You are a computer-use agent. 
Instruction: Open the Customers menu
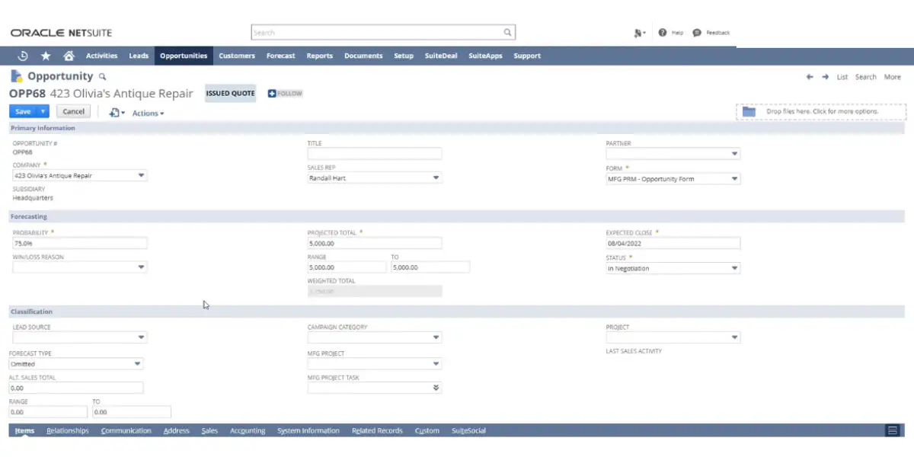pos(236,56)
